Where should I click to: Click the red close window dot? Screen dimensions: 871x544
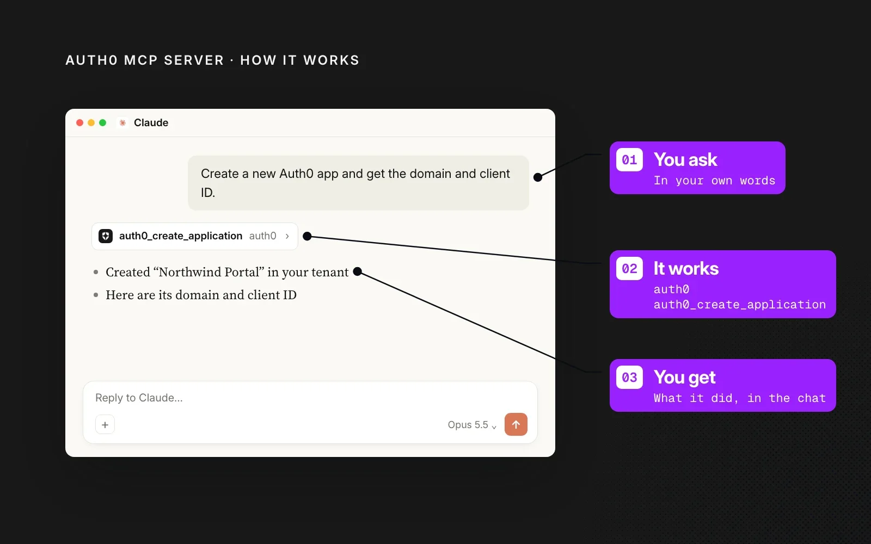tap(80, 123)
